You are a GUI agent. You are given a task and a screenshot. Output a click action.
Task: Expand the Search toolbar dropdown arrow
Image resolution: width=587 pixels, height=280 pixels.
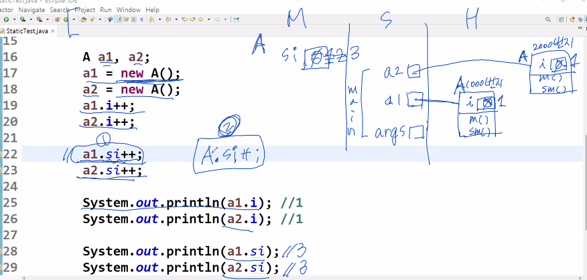100,19
